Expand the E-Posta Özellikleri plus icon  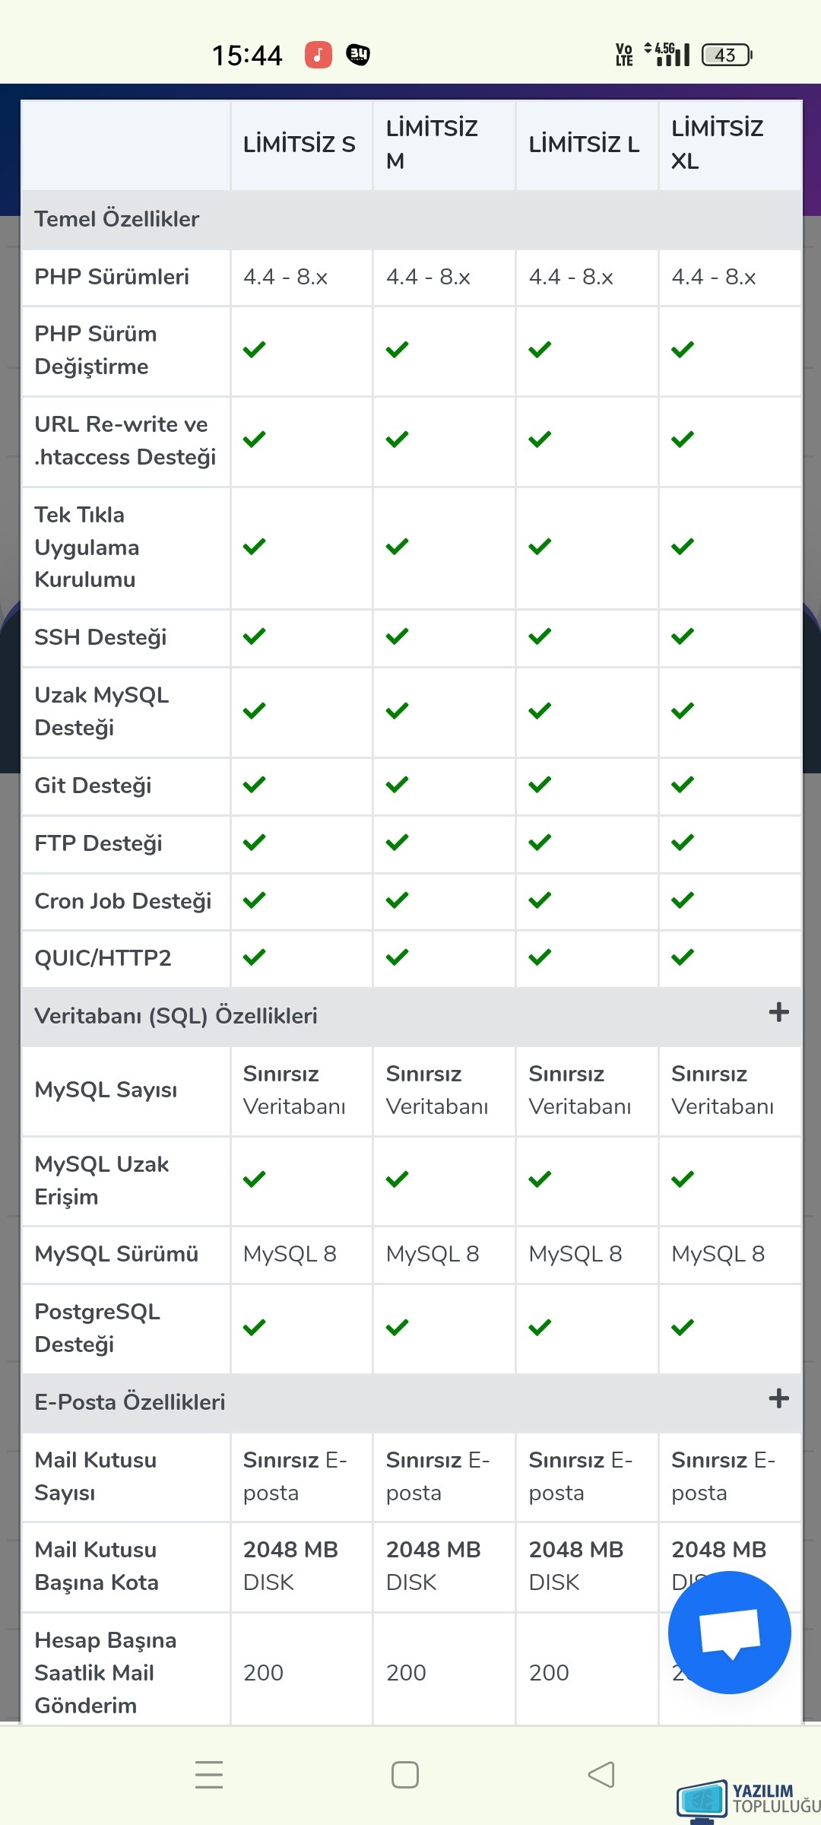778,1398
